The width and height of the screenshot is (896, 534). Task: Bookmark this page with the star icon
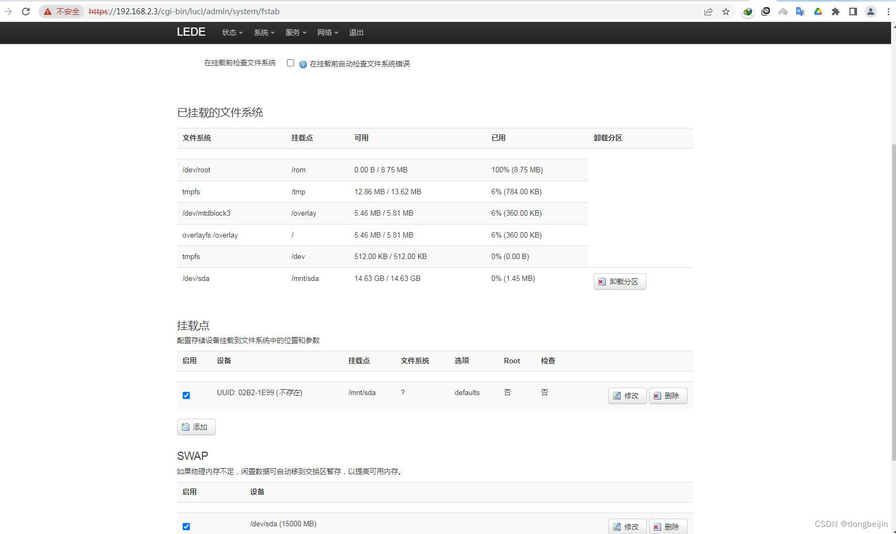click(x=726, y=12)
